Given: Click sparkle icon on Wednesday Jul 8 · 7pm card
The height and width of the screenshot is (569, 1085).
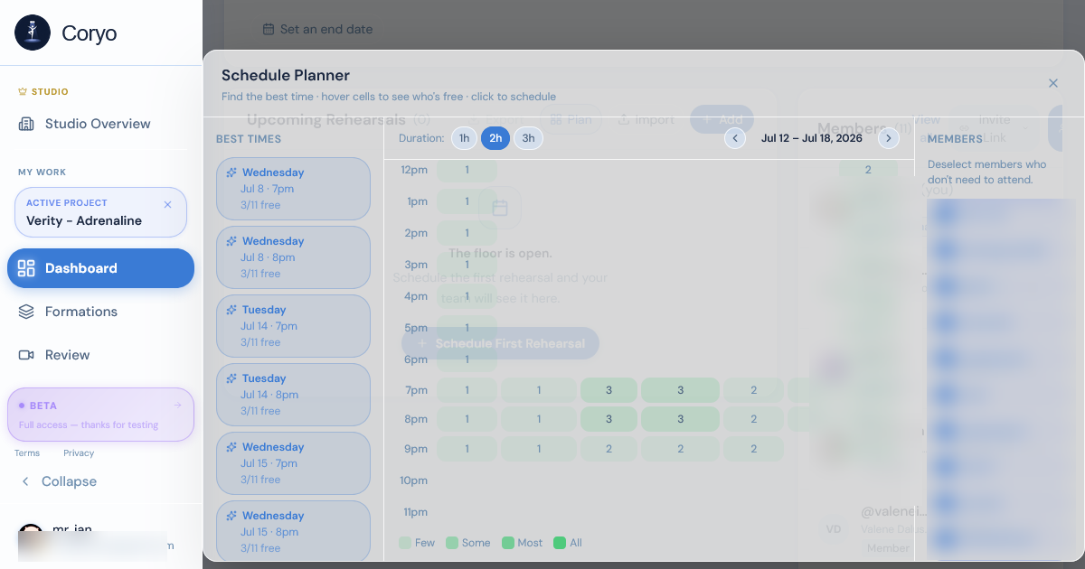Looking at the screenshot, I should pyautogui.click(x=231, y=173).
